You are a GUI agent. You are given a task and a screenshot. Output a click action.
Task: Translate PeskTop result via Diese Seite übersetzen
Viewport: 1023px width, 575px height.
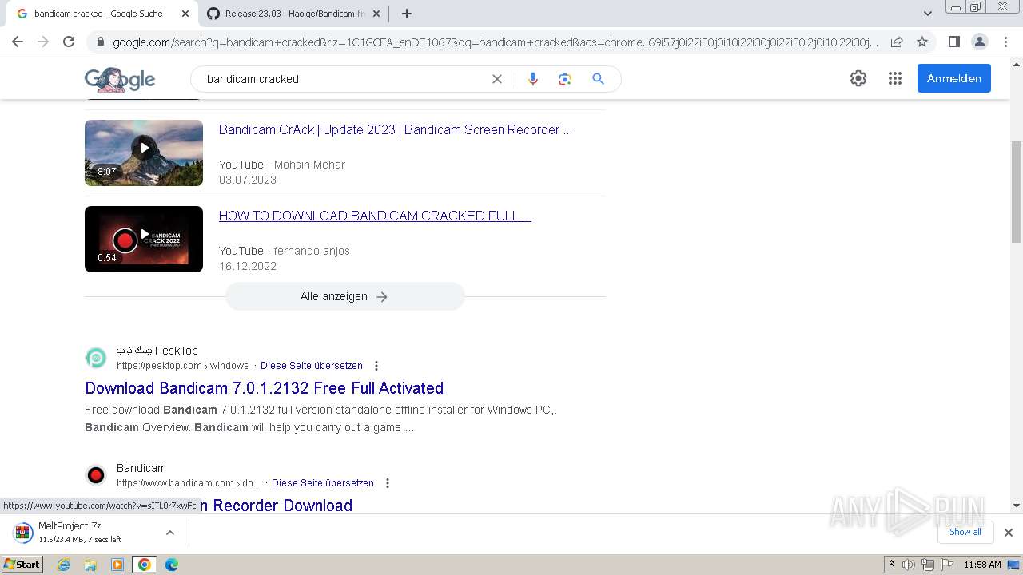(312, 366)
